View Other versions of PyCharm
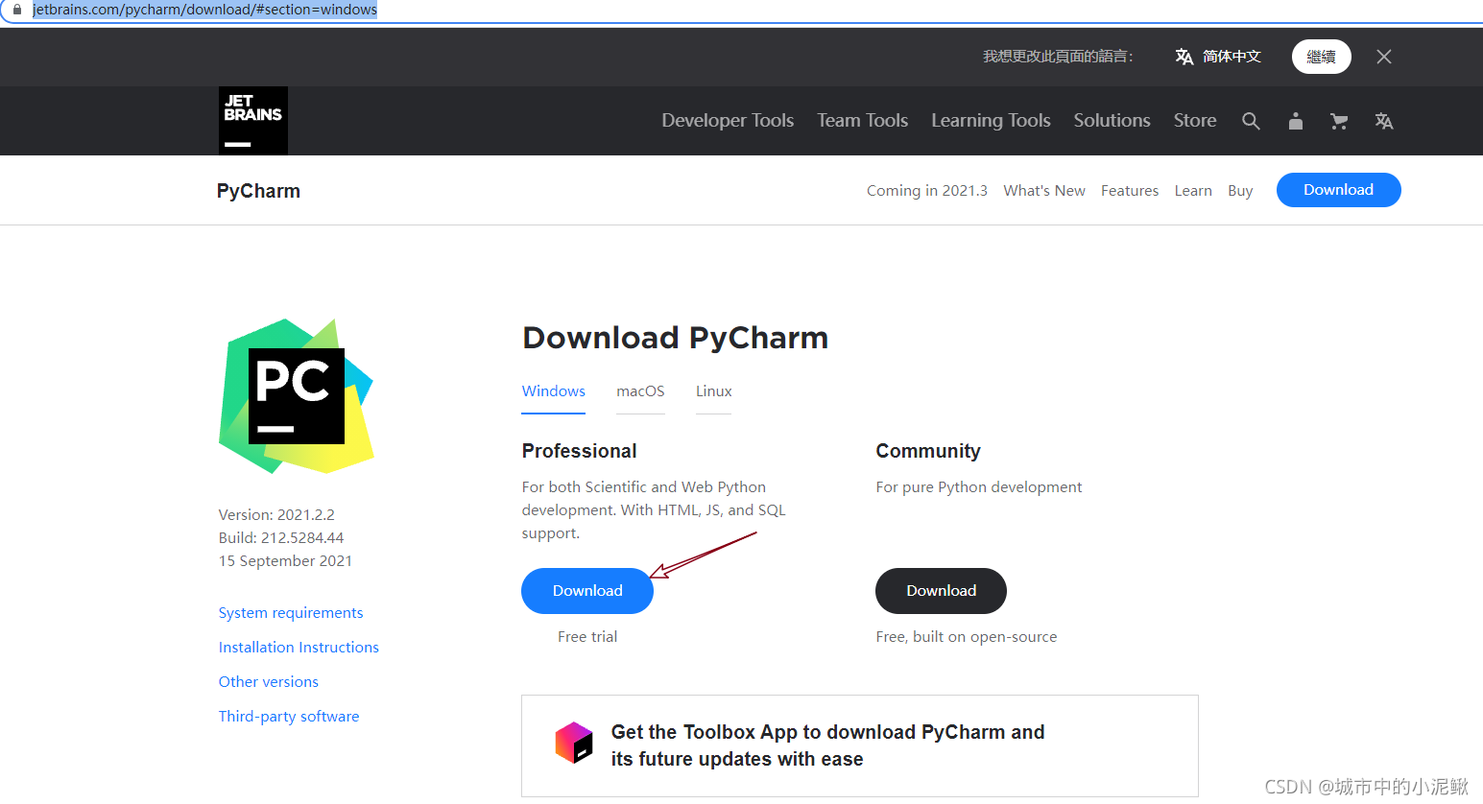 coord(268,681)
